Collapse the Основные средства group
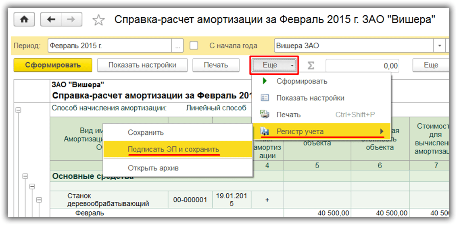457x225 pixels. (x=25, y=176)
